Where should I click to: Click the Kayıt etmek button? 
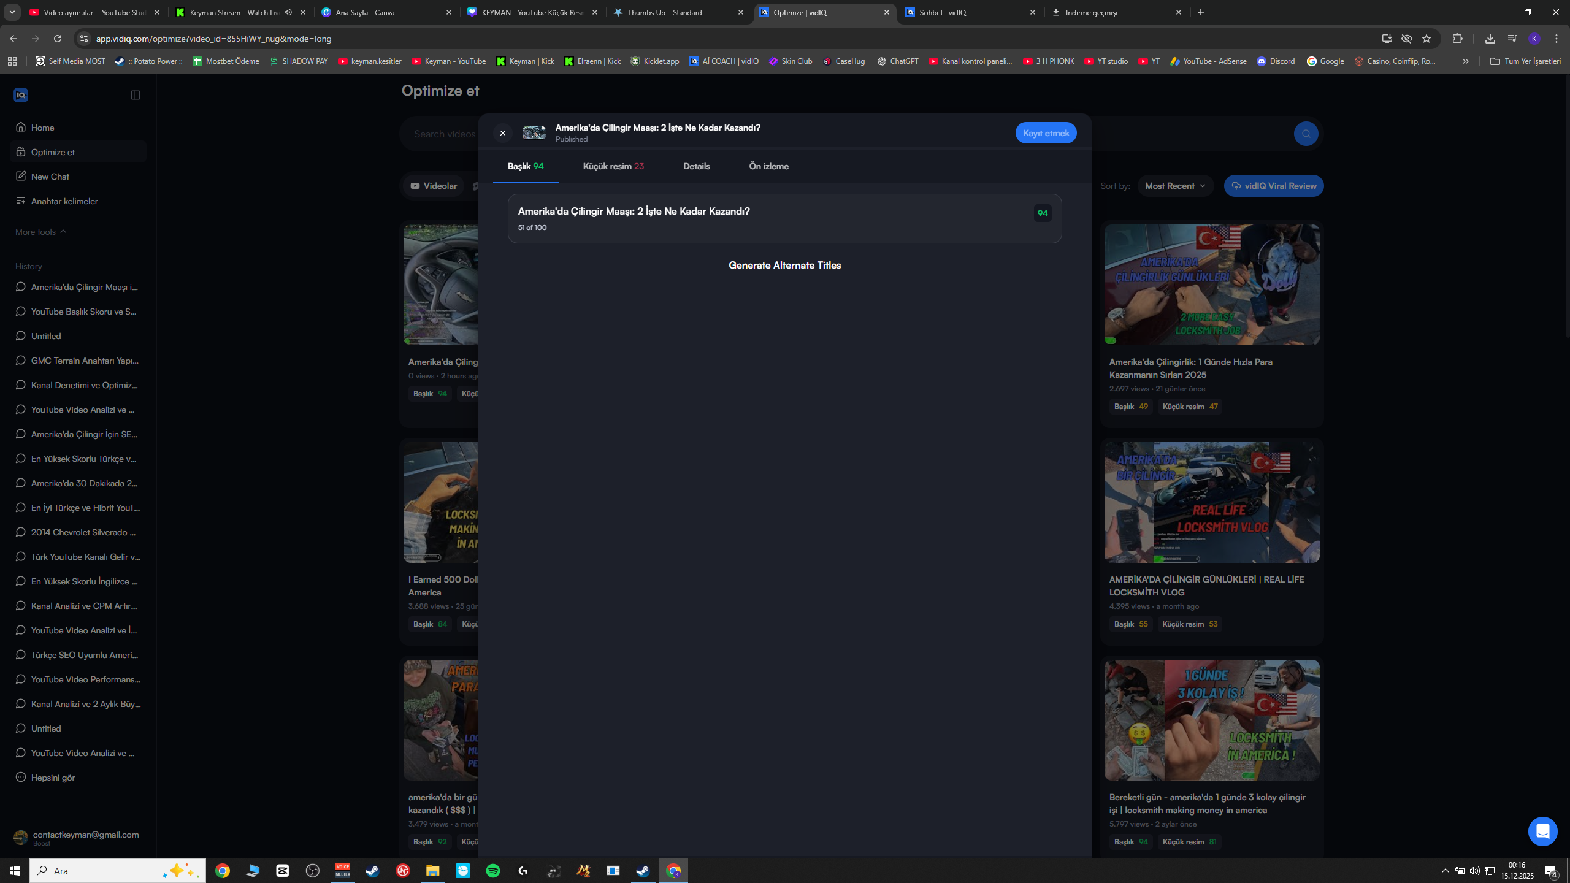pyautogui.click(x=1046, y=133)
